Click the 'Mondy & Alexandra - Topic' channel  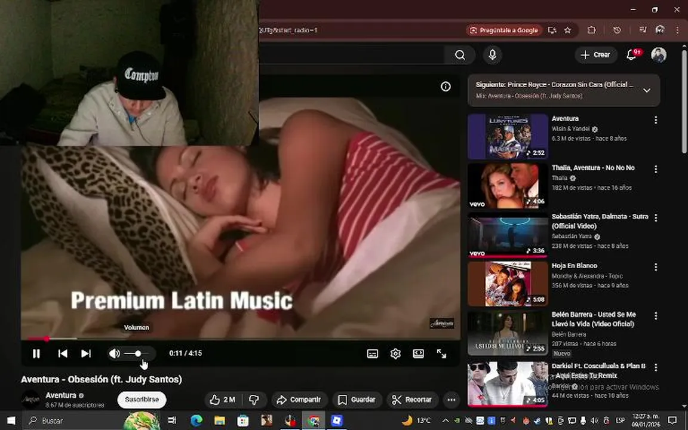pyautogui.click(x=586, y=276)
